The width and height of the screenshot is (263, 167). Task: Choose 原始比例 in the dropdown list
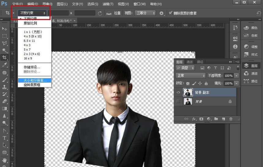[30, 23]
